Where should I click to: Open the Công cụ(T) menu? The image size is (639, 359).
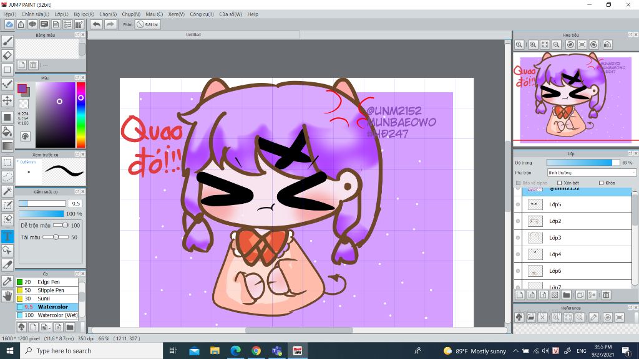202,14
